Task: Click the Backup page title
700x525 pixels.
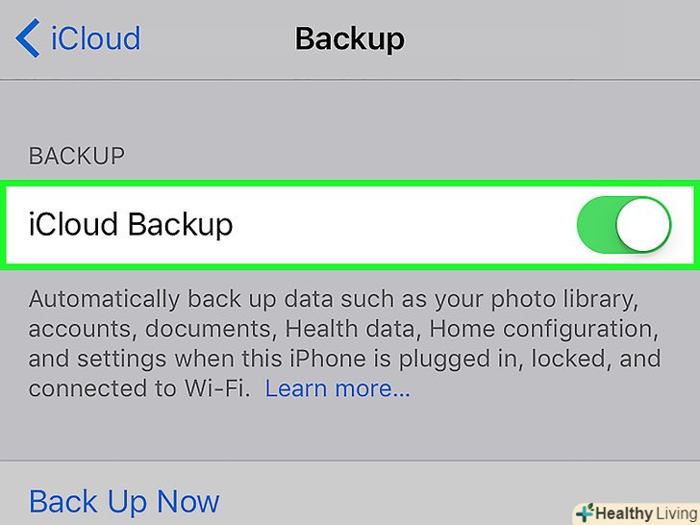Action: 349,39
